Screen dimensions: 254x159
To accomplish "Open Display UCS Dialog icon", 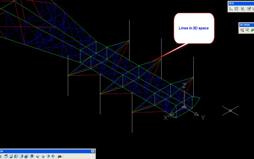I will click(236, 9).
